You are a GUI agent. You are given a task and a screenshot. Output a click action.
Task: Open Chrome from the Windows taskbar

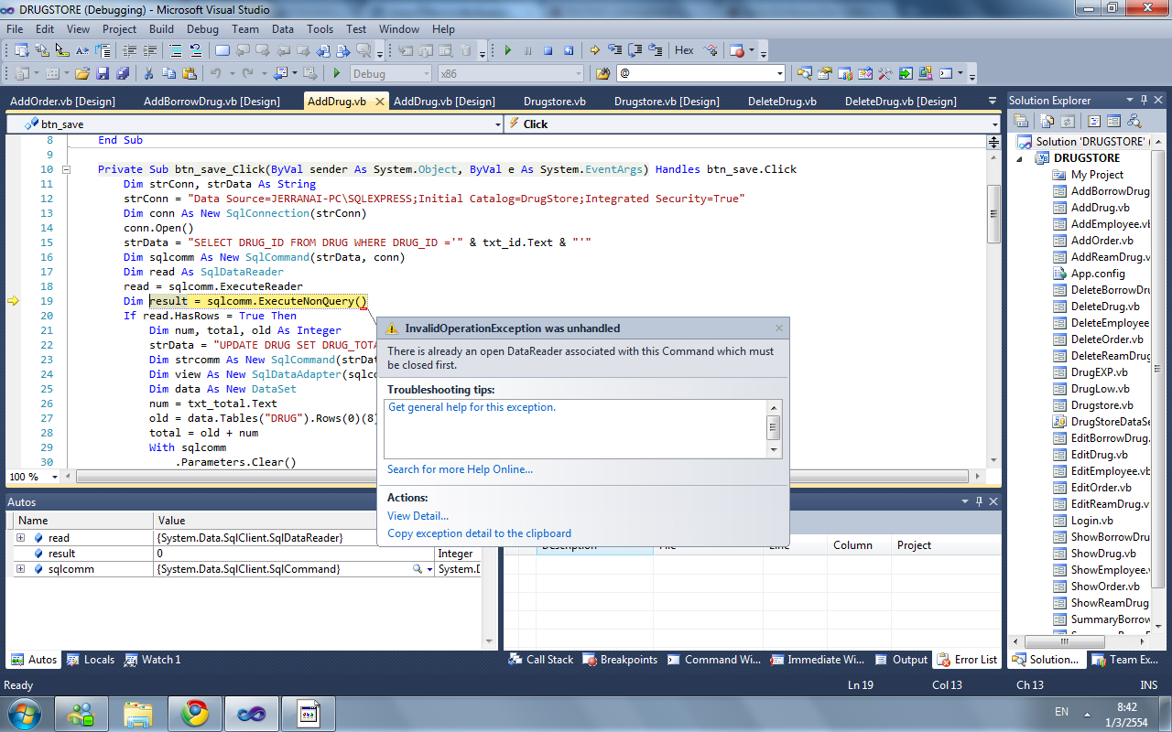tap(194, 712)
